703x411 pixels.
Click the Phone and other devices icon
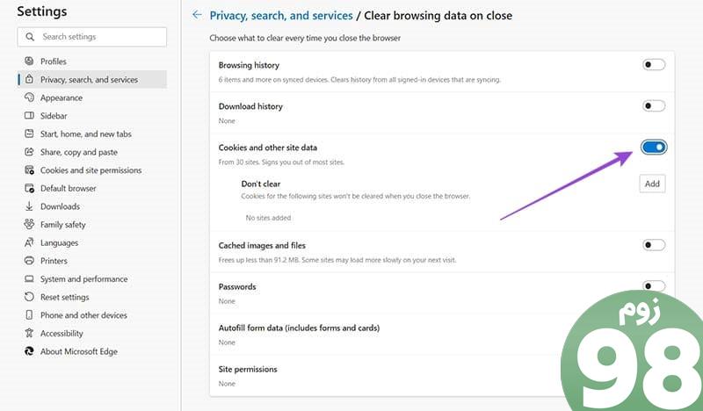(29, 315)
